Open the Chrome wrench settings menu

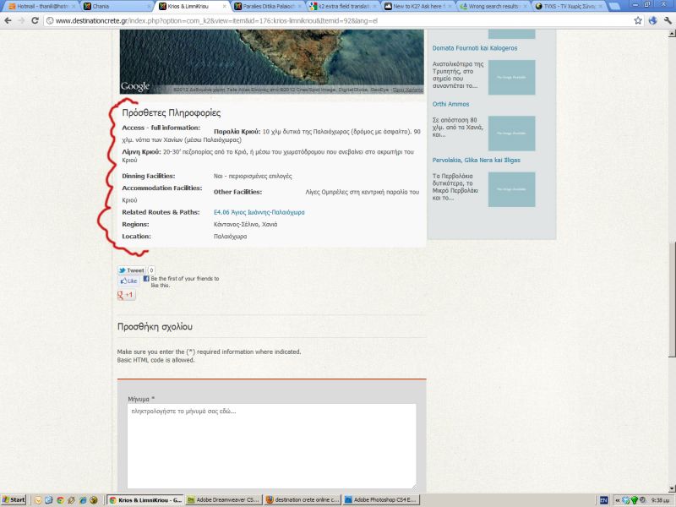[668, 20]
